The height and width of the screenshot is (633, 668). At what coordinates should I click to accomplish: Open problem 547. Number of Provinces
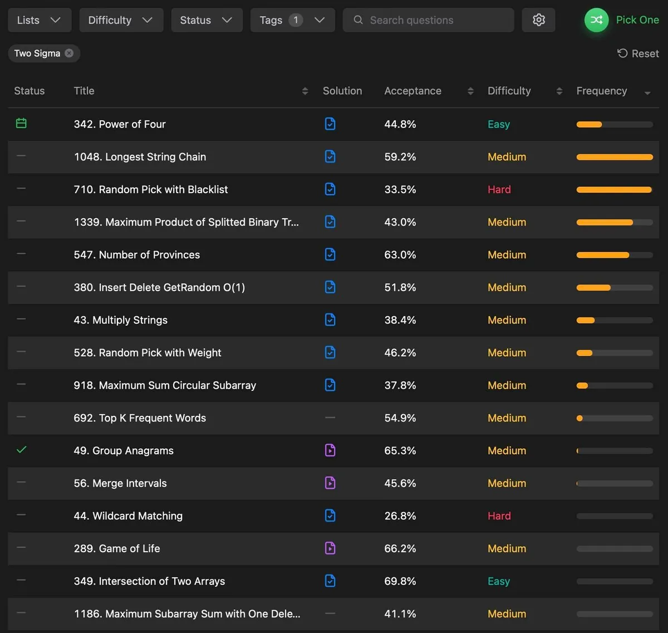137,255
